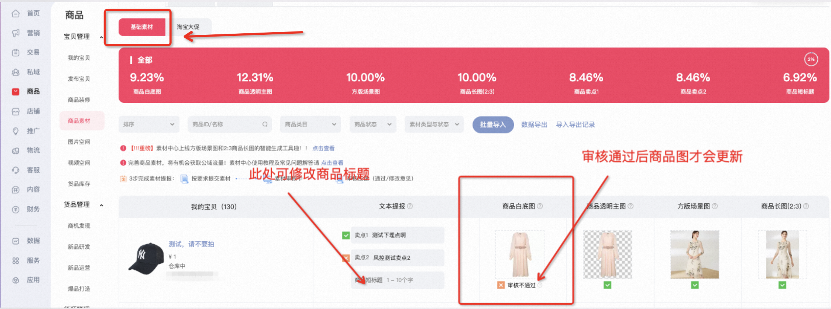The width and height of the screenshot is (831, 309).
Task: Switch to the 淘宝大促 tab
Action: pos(188,27)
